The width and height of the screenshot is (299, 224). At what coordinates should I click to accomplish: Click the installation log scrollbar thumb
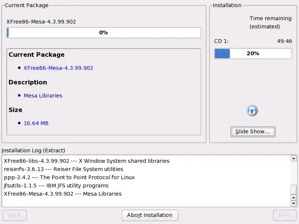pyautogui.click(x=293, y=190)
